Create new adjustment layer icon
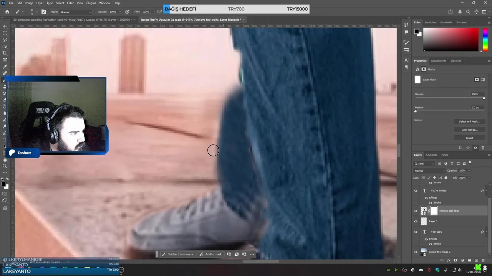This screenshot has width=492, height=276. pos(462,260)
